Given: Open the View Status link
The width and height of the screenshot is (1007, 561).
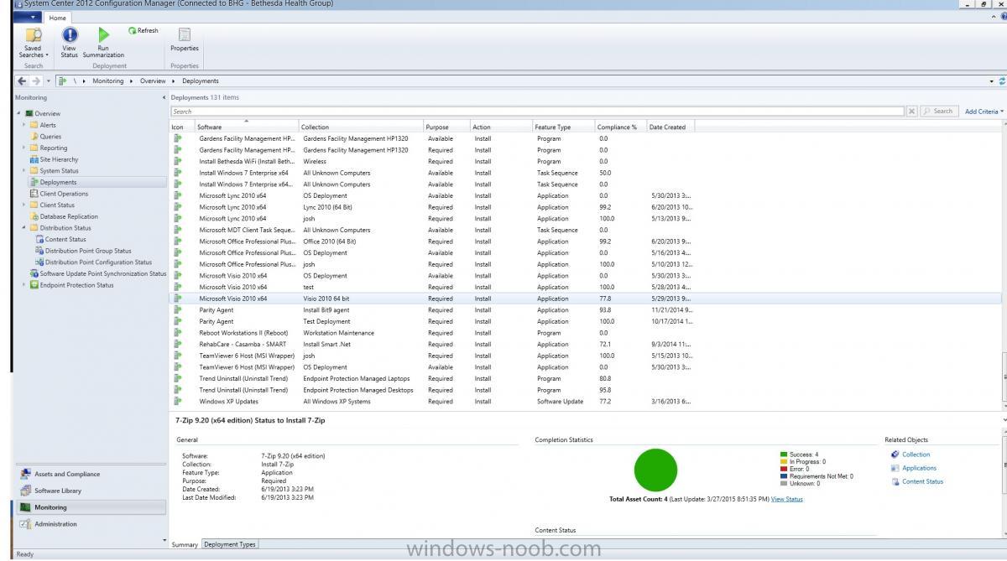Looking at the screenshot, I should pyautogui.click(x=786, y=499).
